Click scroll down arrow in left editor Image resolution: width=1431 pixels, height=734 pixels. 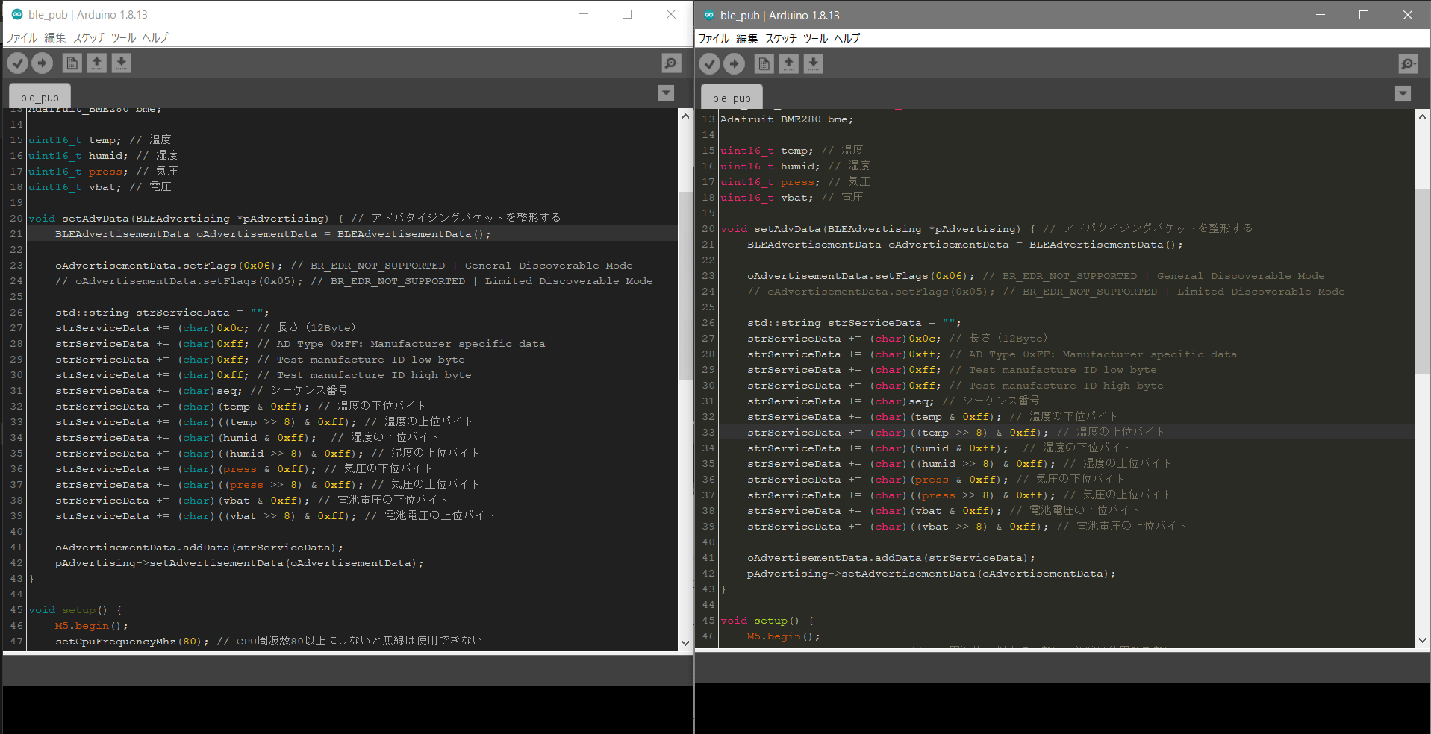[685, 642]
